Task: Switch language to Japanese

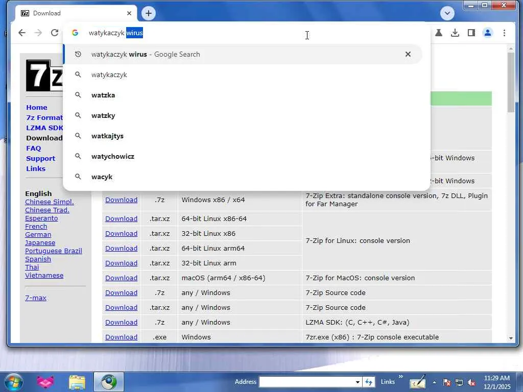Action: coord(40,242)
